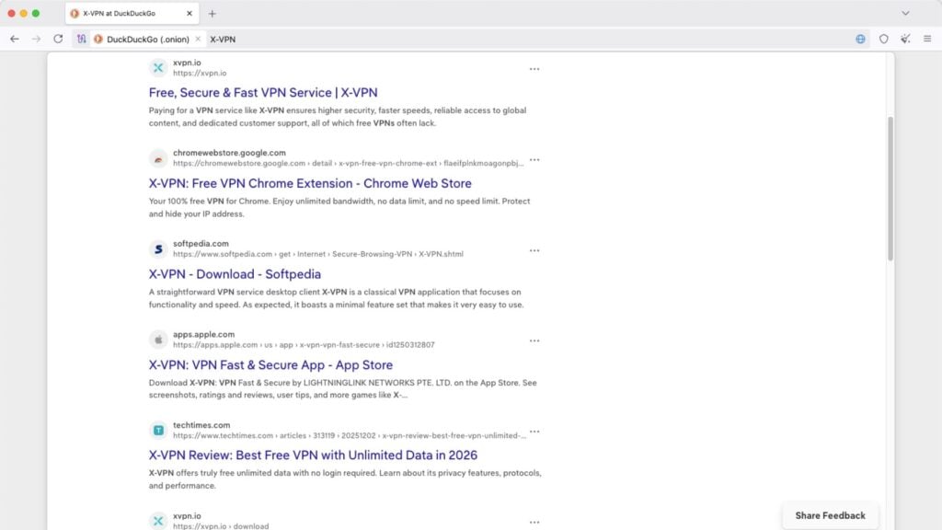Click the xvpn.io site favicon
The width and height of the screenshot is (942, 530).
coord(157,66)
